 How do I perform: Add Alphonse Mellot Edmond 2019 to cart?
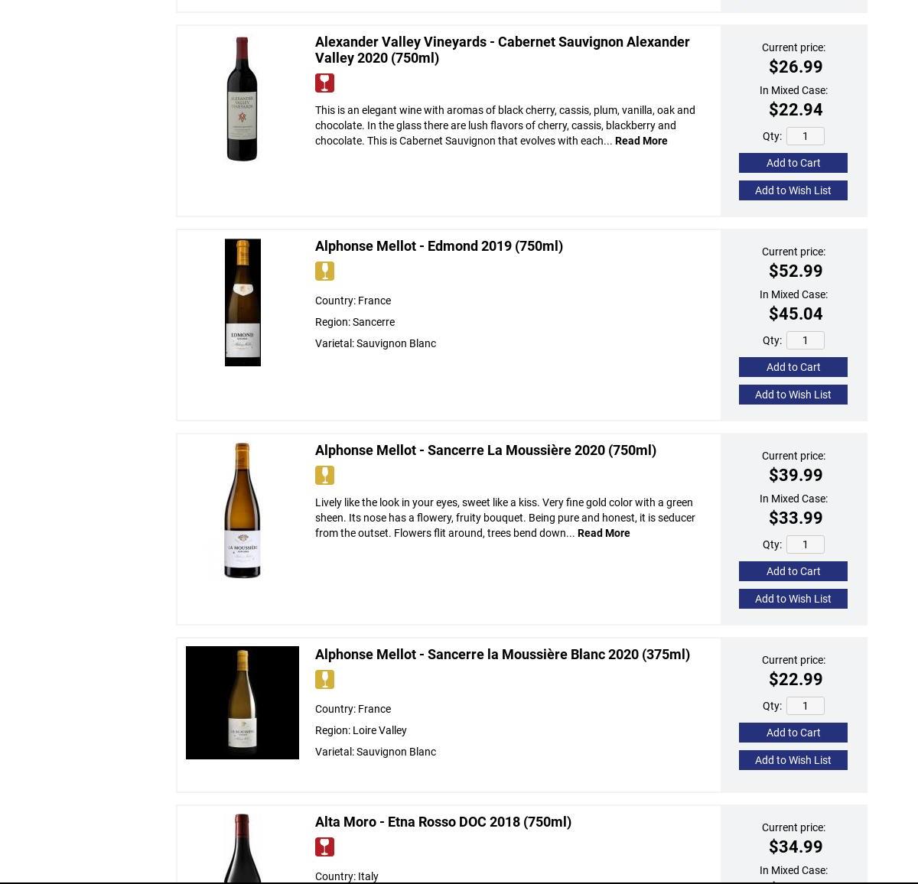[793, 367]
